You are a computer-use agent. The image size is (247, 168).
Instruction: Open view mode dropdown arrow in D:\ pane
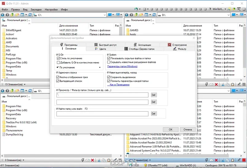(150, 15)
